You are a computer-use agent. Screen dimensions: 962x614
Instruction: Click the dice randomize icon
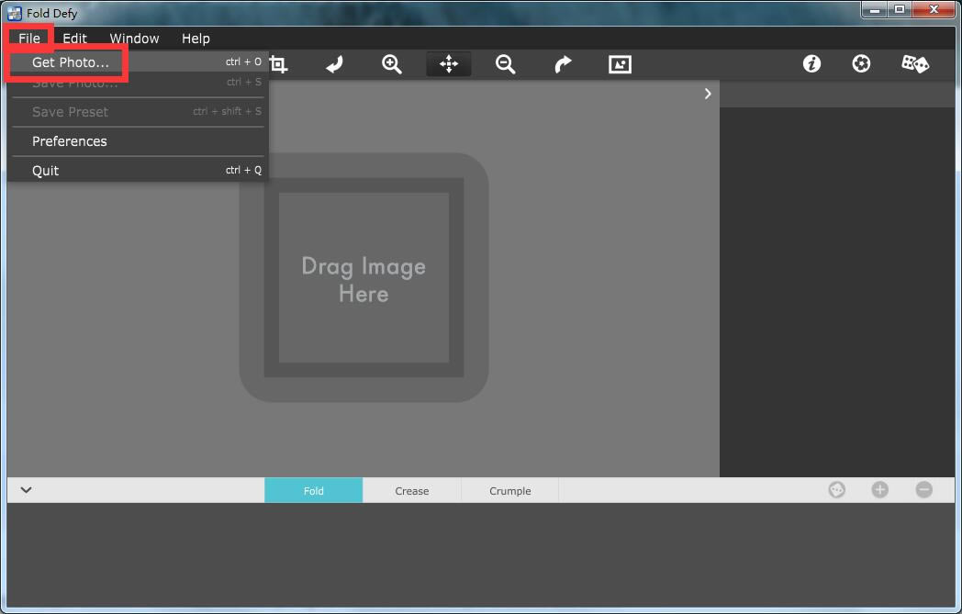(914, 63)
